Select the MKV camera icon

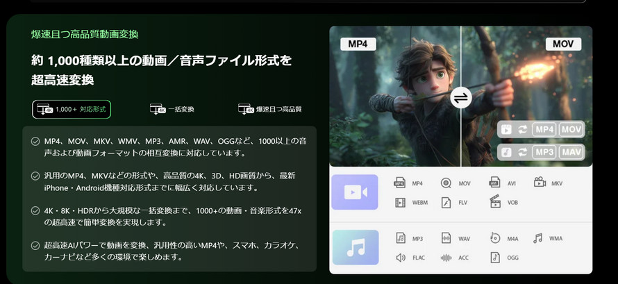point(540,183)
